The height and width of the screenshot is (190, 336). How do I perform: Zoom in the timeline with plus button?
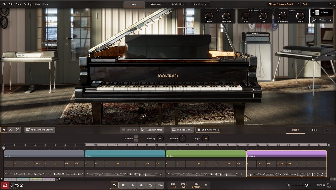334,179
